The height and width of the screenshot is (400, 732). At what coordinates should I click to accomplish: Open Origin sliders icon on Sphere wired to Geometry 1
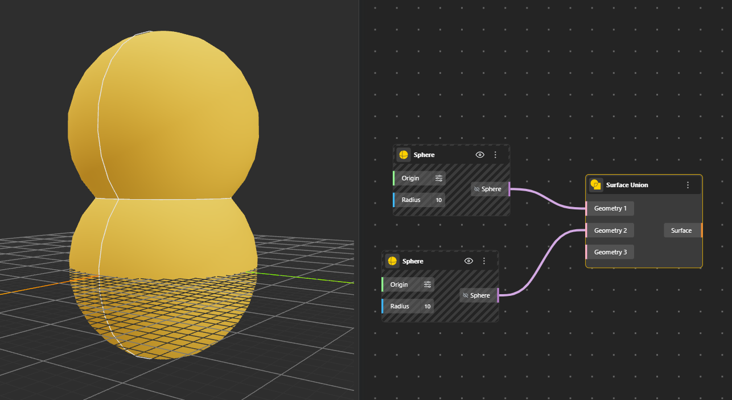(439, 178)
